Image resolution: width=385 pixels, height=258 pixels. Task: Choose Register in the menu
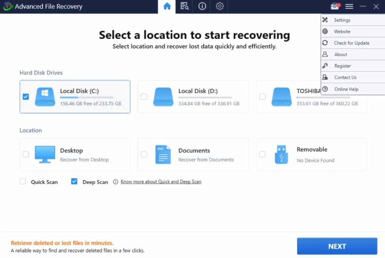tap(353, 66)
